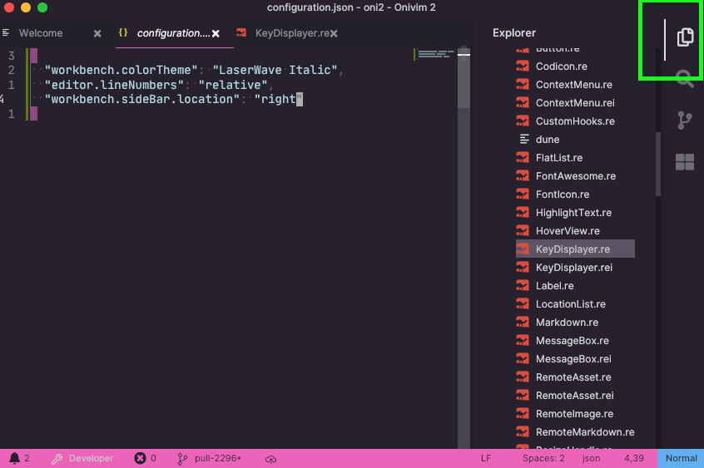The image size is (704, 468).
Task: Open the Source Control branch icon
Action: coord(685,121)
